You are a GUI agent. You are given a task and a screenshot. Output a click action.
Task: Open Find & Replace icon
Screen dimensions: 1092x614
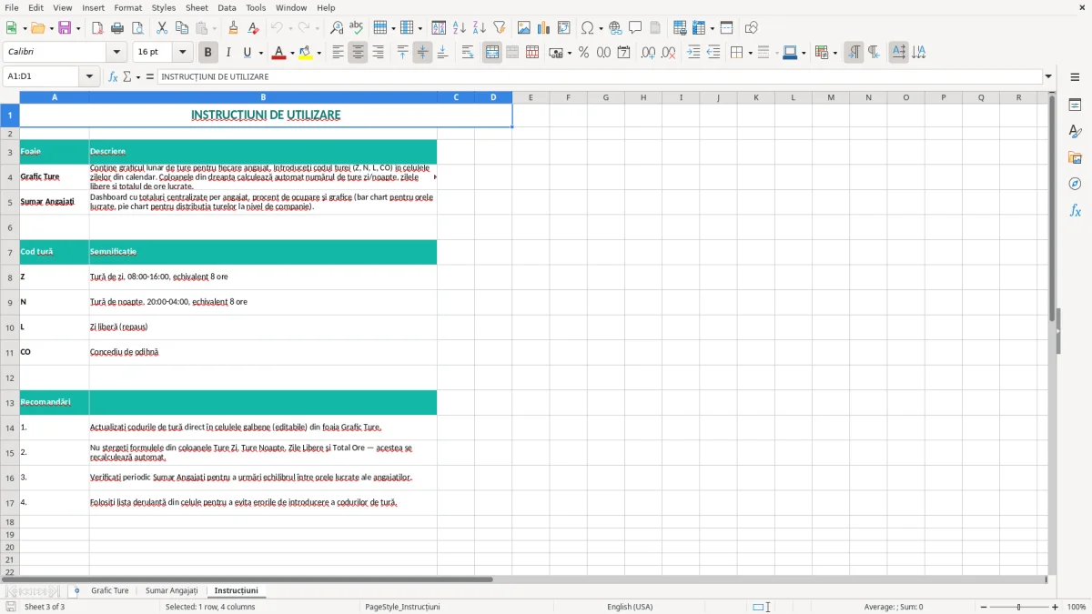337,28
